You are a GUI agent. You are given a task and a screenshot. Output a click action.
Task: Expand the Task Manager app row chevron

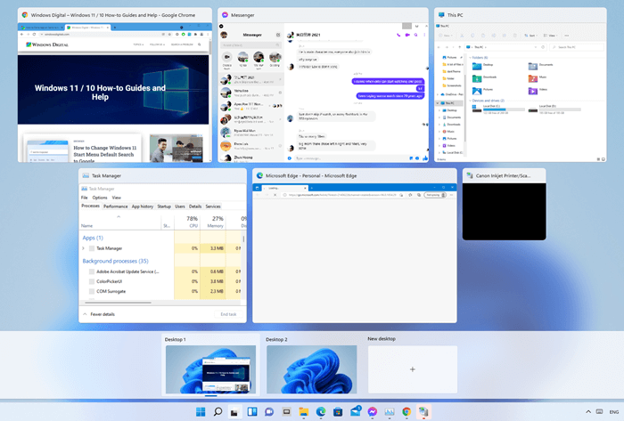click(83, 248)
